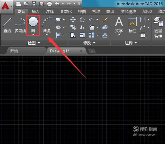Screen dimensions: 165x144
Task: Close the Drawing1* file tab
Action: tap(81, 51)
